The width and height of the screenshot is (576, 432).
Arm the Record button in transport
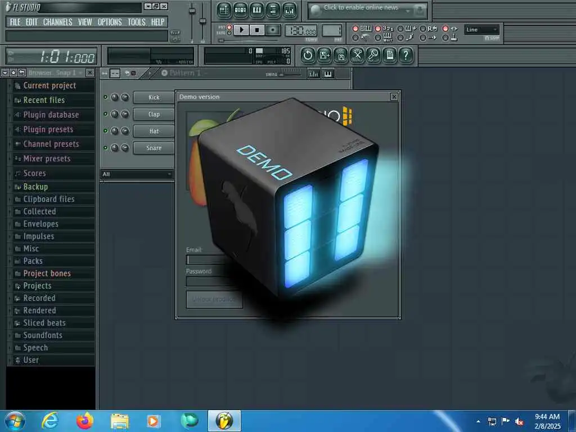tap(273, 30)
